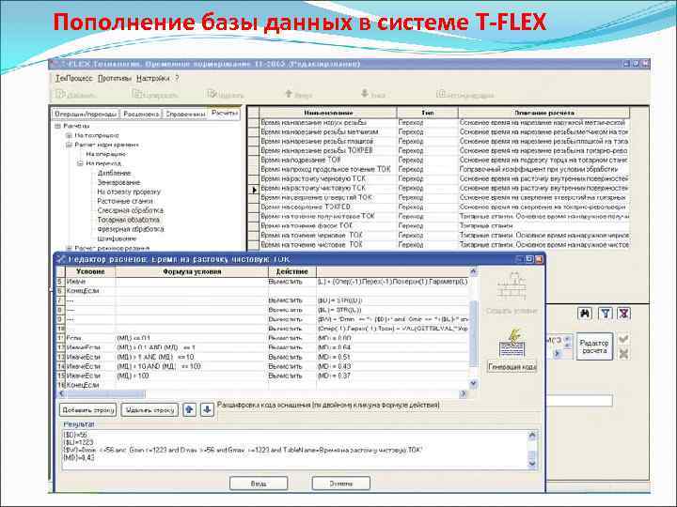Click the Описание расчета column header
Image resolution: width=677 pixels, height=507 pixels.
[544, 113]
